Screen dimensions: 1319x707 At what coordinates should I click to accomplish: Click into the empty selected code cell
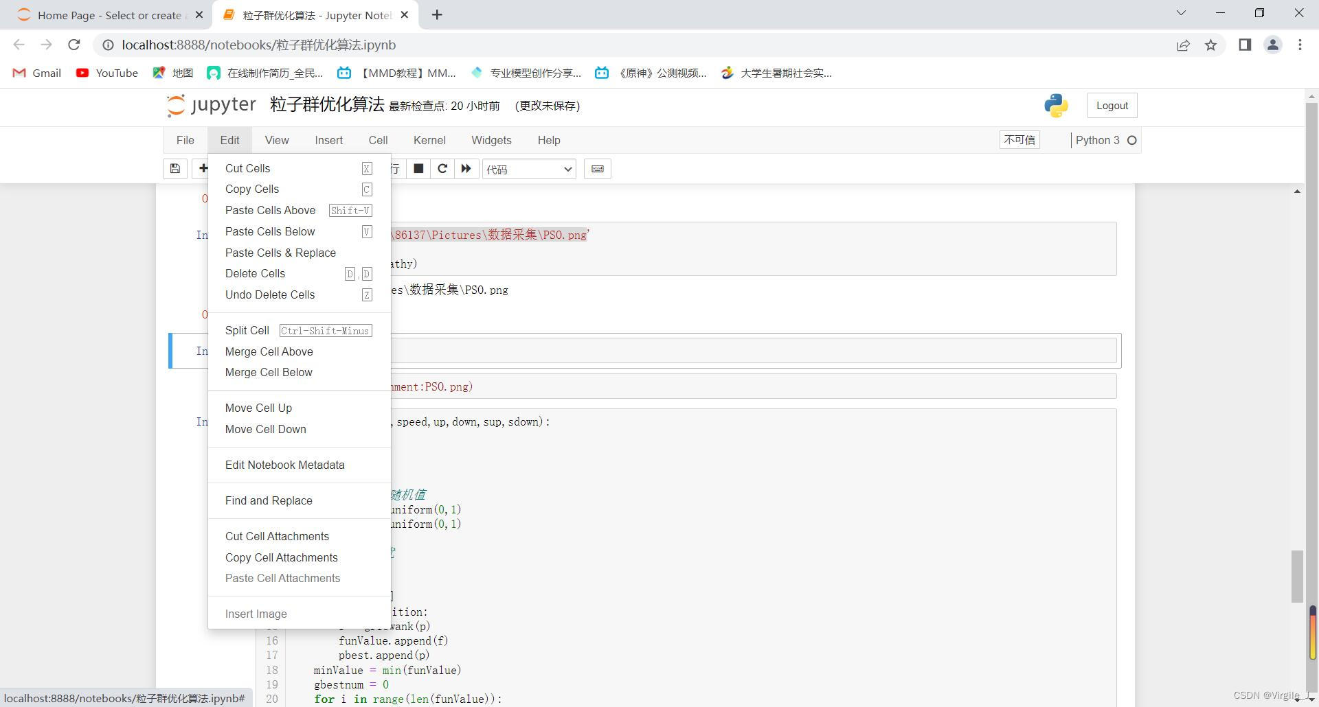752,351
